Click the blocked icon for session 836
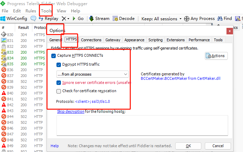Viewport: 243px width, 152px height. click(4, 70)
